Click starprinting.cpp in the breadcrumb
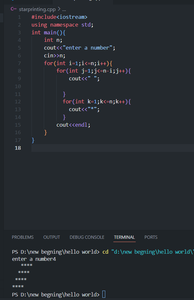Screen dimensions: 194x300 point(37,9)
